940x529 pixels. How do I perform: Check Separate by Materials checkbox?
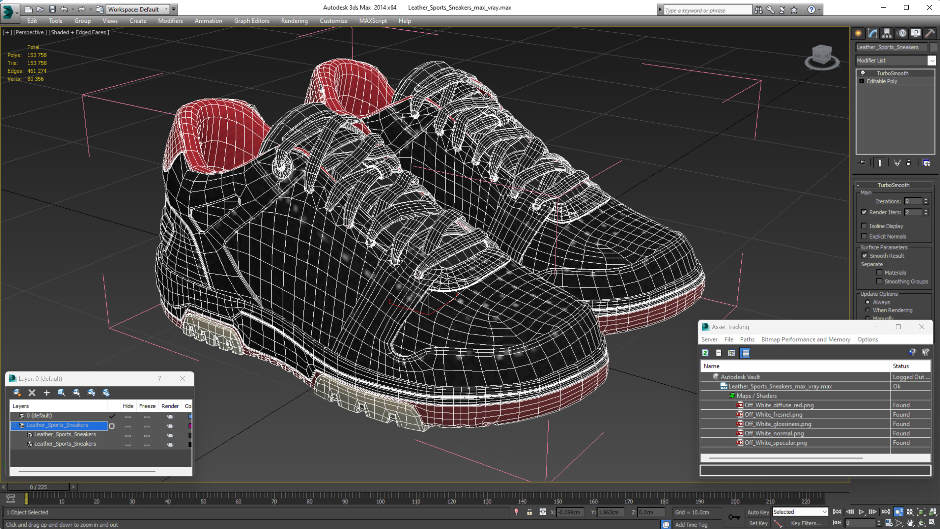point(879,272)
